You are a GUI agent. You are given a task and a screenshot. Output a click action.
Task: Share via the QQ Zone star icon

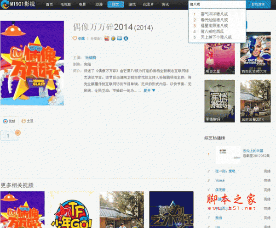tap(113, 38)
